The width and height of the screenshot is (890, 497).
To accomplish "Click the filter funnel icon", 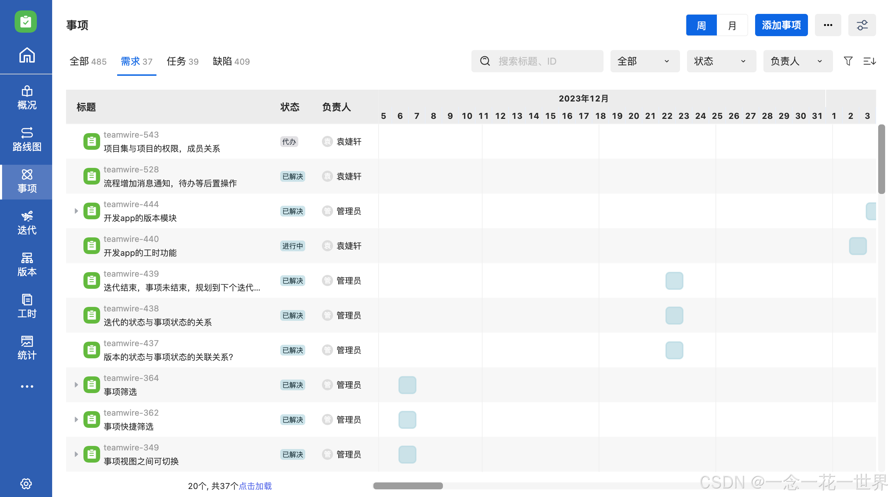I will [x=848, y=61].
